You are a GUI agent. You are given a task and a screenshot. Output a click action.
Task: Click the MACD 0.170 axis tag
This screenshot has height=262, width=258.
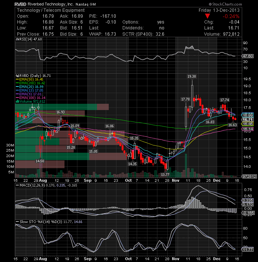tap(248, 204)
